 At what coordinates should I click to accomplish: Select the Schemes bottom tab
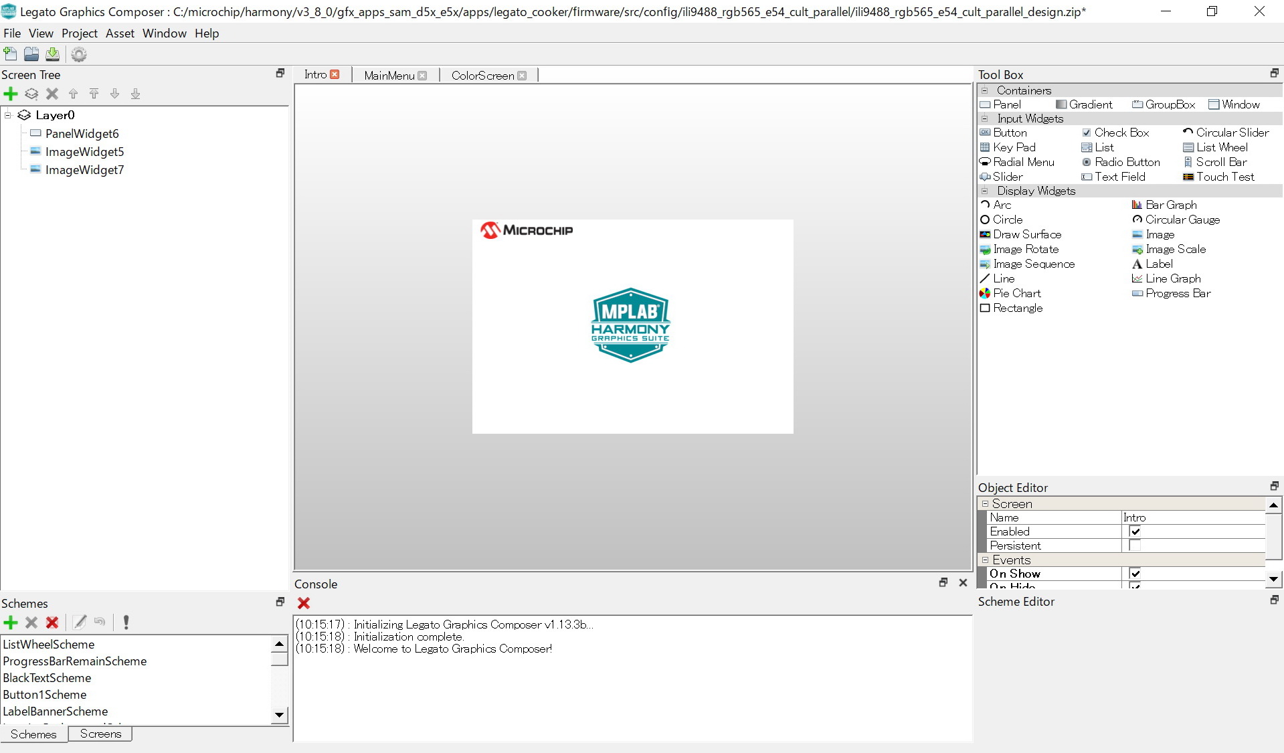pyautogui.click(x=33, y=734)
